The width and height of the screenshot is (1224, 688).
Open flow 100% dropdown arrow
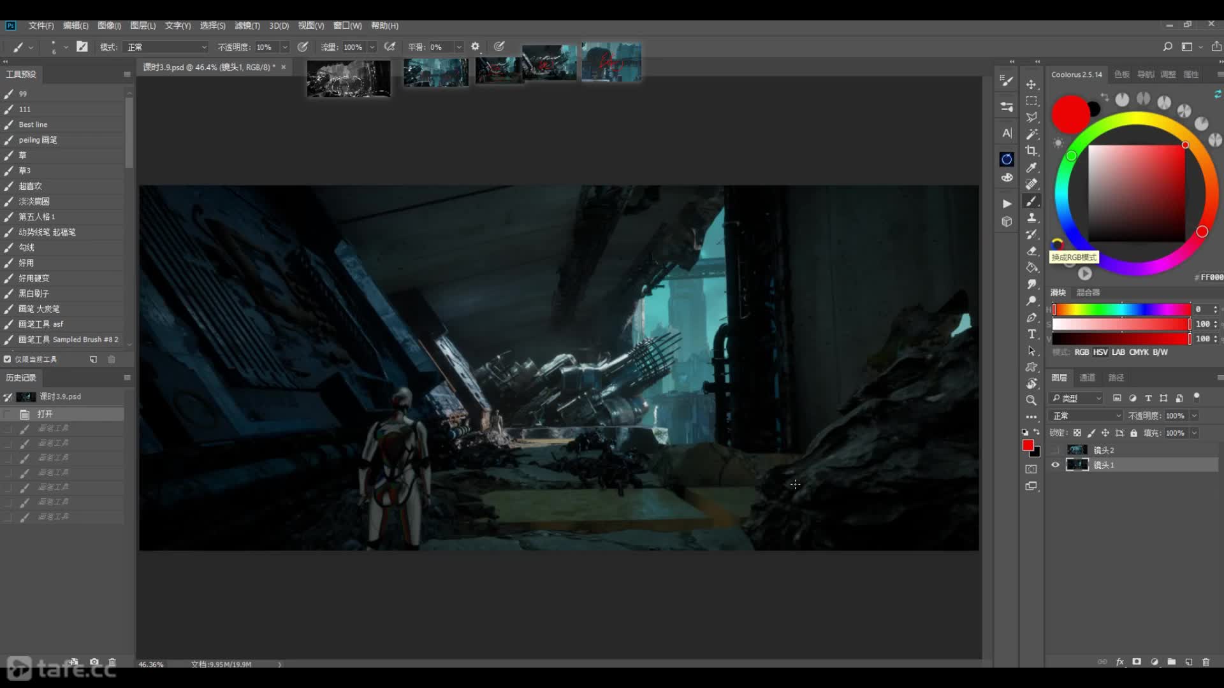(372, 47)
